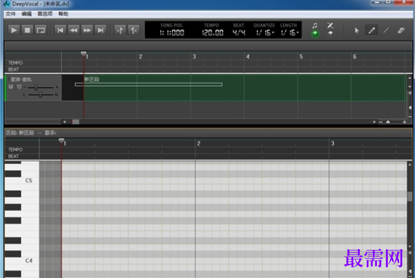Click the SONG POS. display

(172, 33)
